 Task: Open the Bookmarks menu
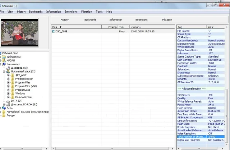(x=36, y=12)
